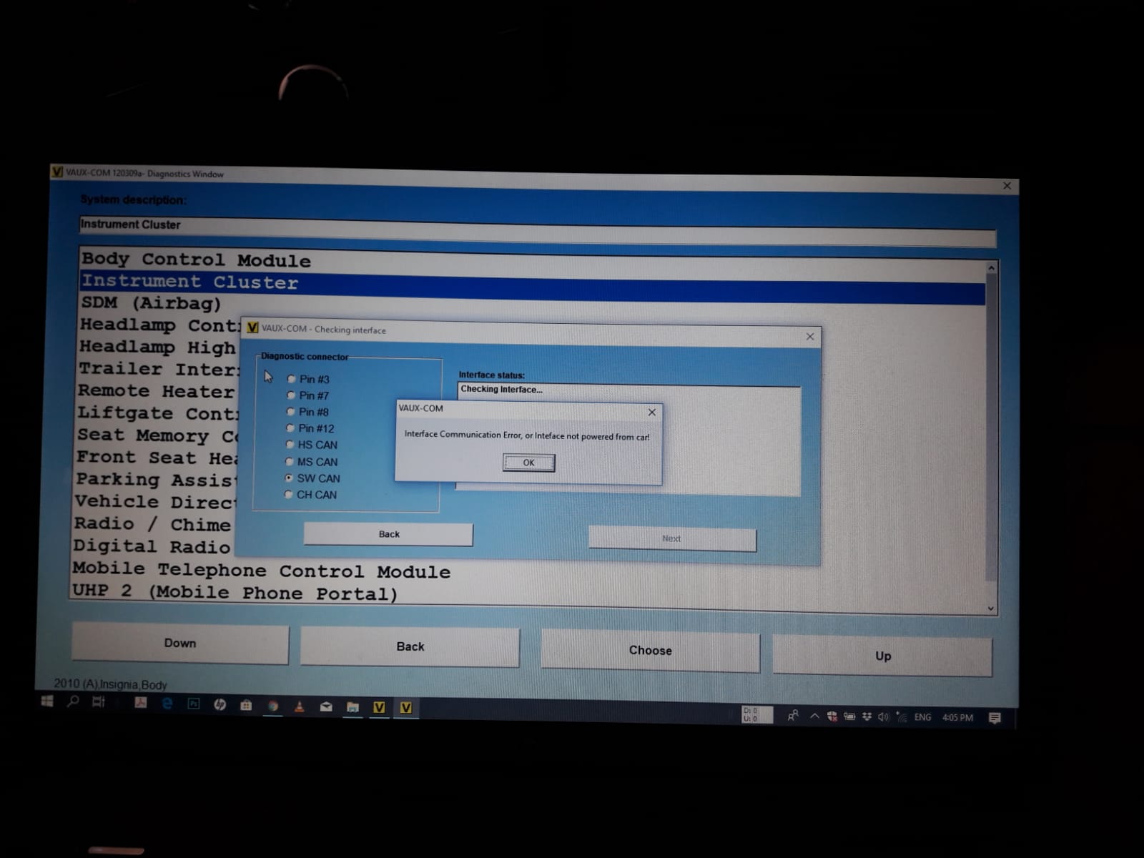Image resolution: width=1144 pixels, height=858 pixels.
Task: Open the network status icon in the tray
Action: tap(902, 716)
